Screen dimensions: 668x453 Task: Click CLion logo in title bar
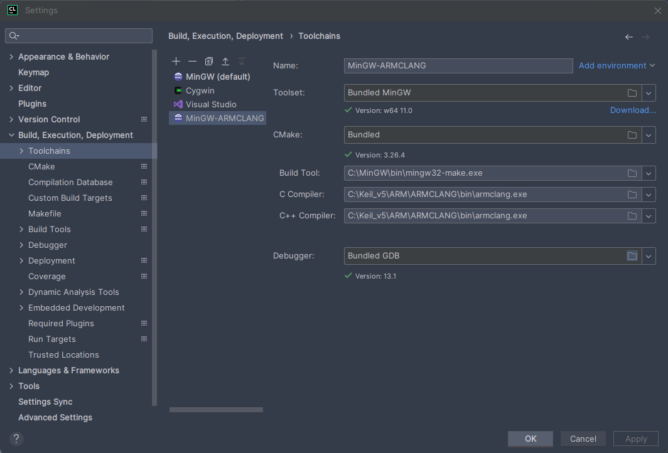[13, 10]
